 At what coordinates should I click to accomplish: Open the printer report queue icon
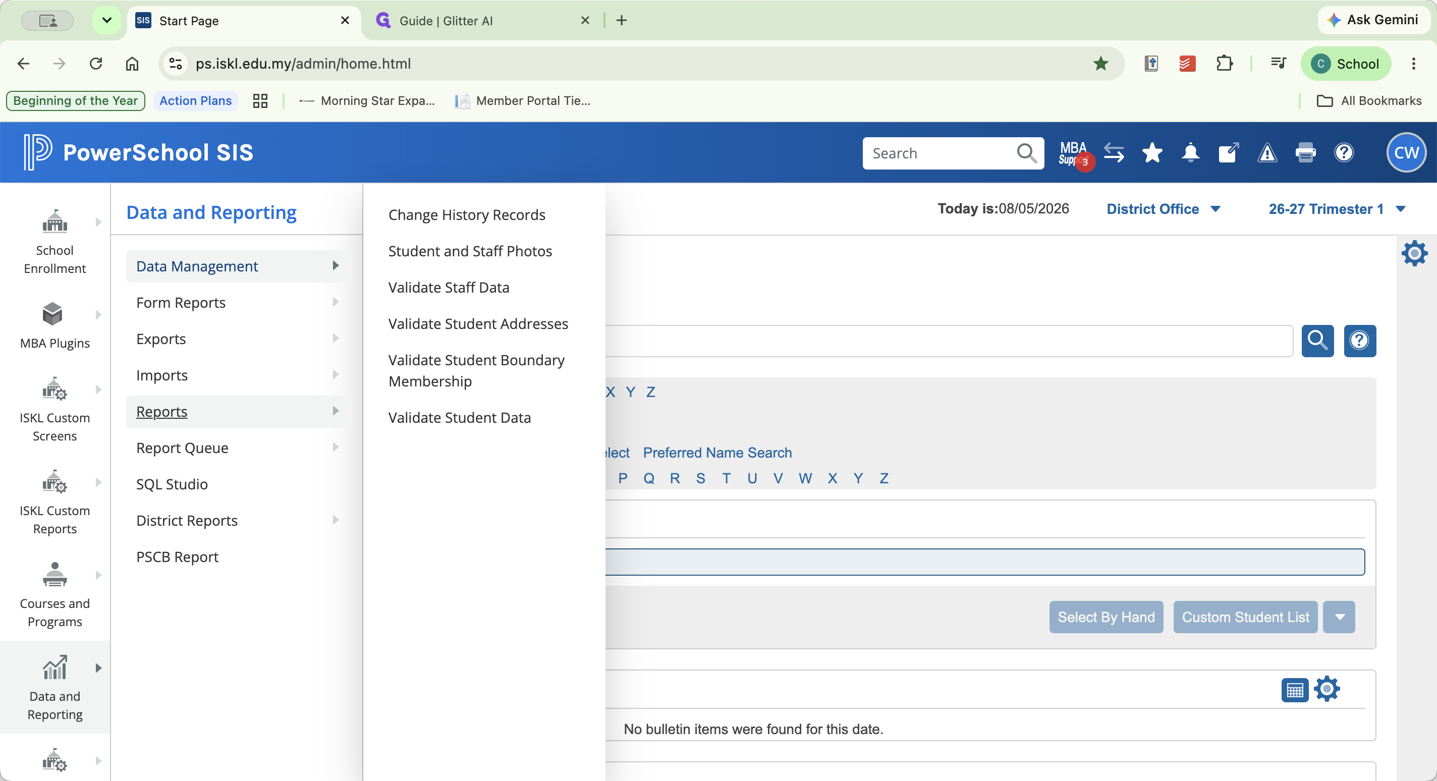(1305, 153)
